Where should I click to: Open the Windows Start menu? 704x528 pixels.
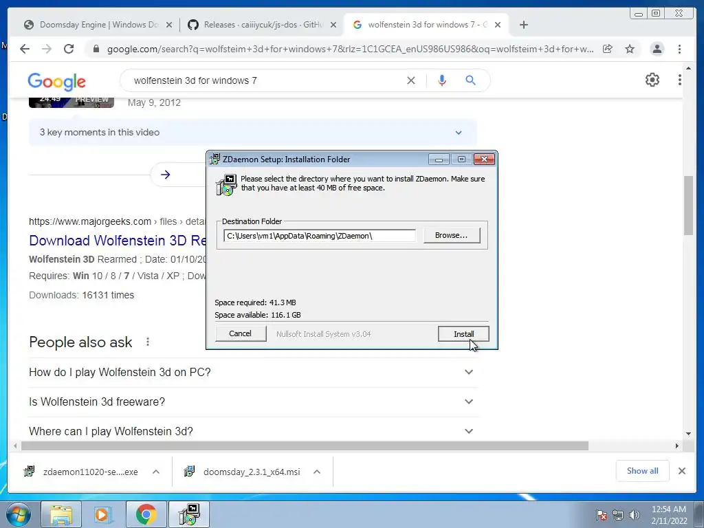[x=19, y=514]
